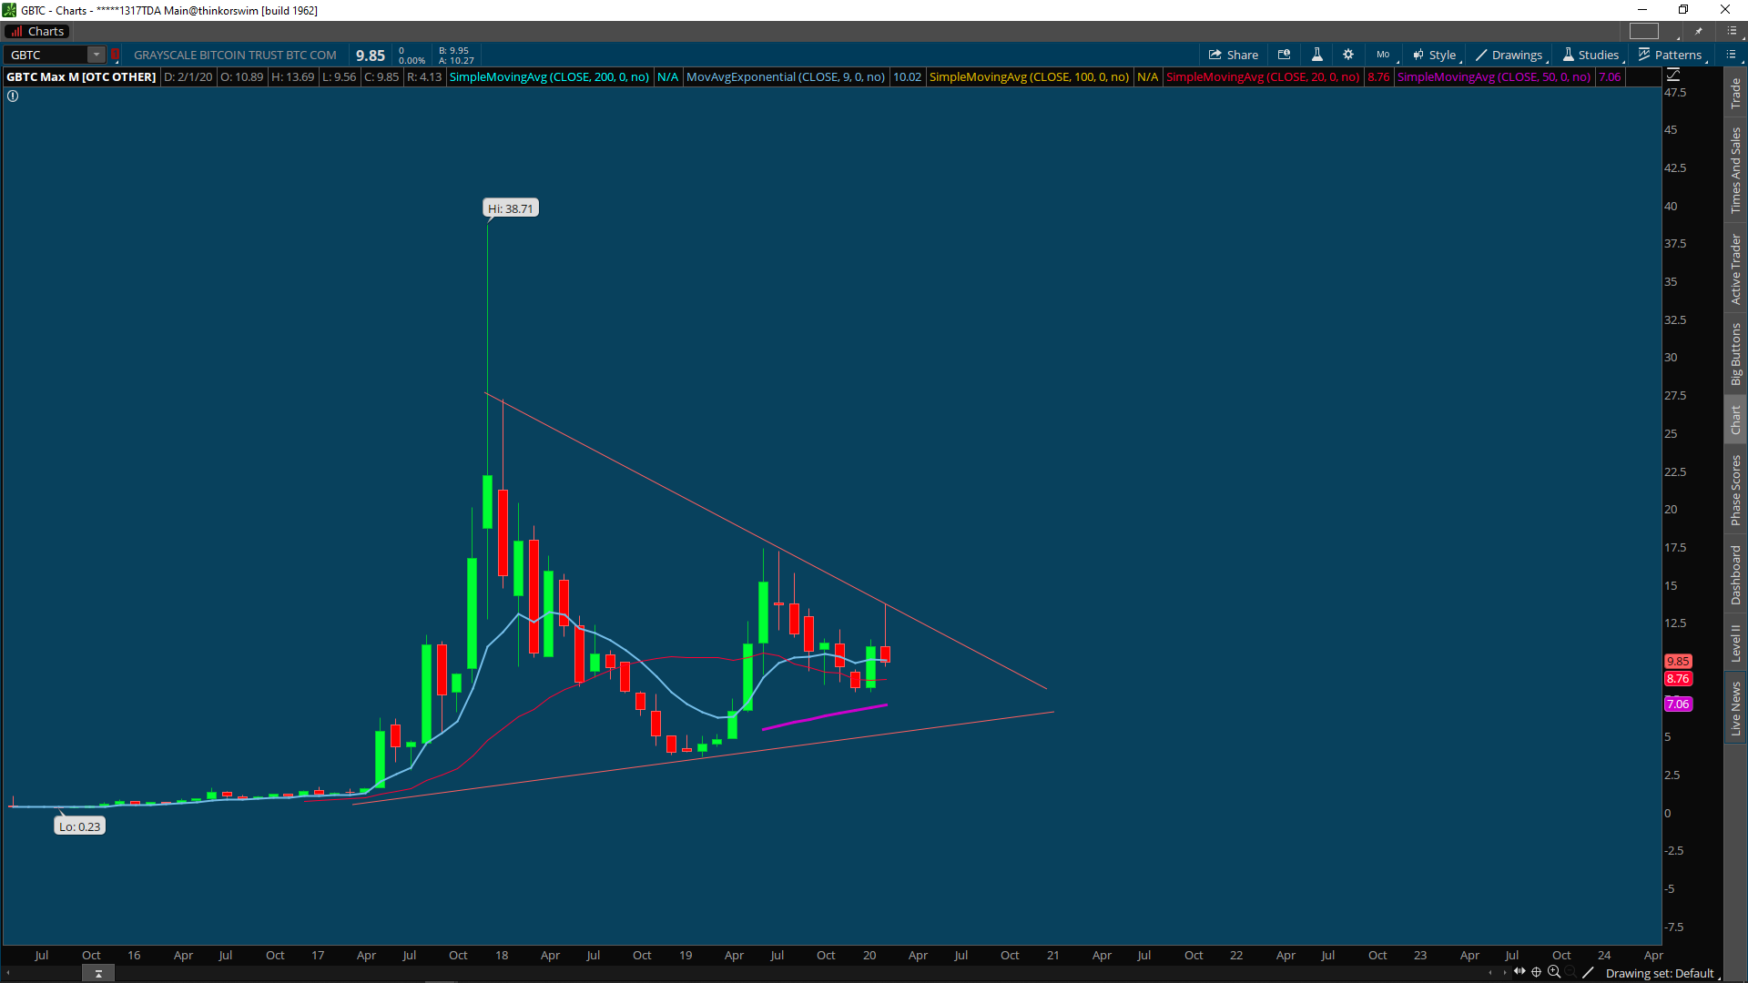Click SimpleMovingAvg (CLOSE, 20, 0, no) study label

click(1263, 77)
